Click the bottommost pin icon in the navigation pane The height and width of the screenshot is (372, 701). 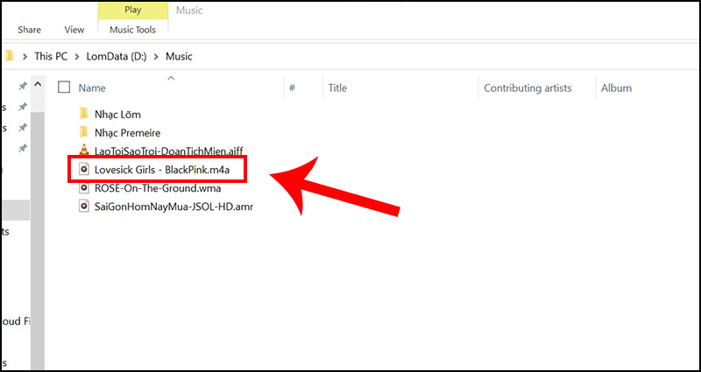click(x=23, y=148)
